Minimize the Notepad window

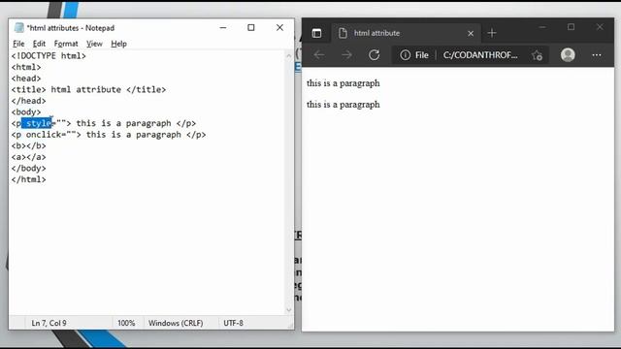223,28
